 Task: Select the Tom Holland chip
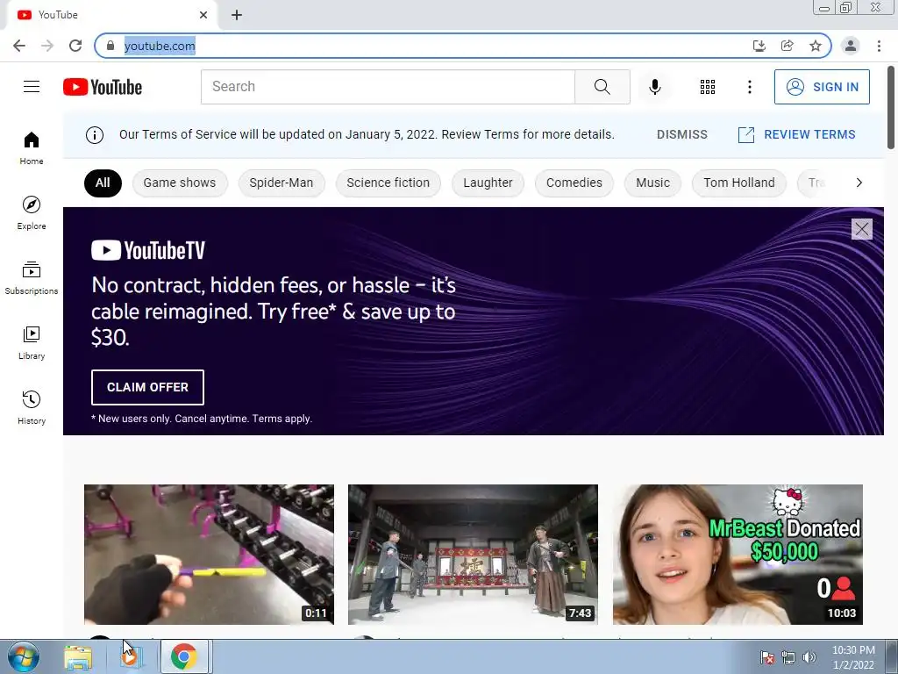738,183
